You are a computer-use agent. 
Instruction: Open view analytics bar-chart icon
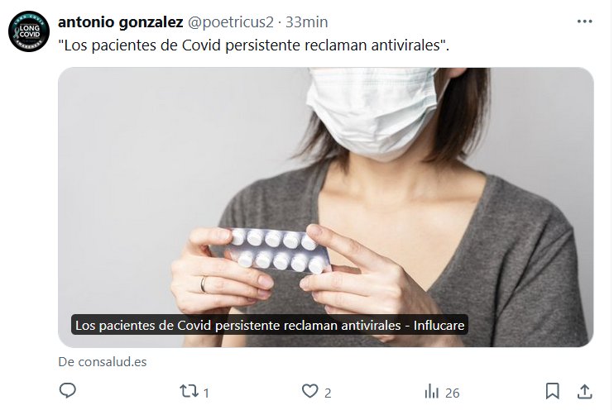[x=431, y=391]
